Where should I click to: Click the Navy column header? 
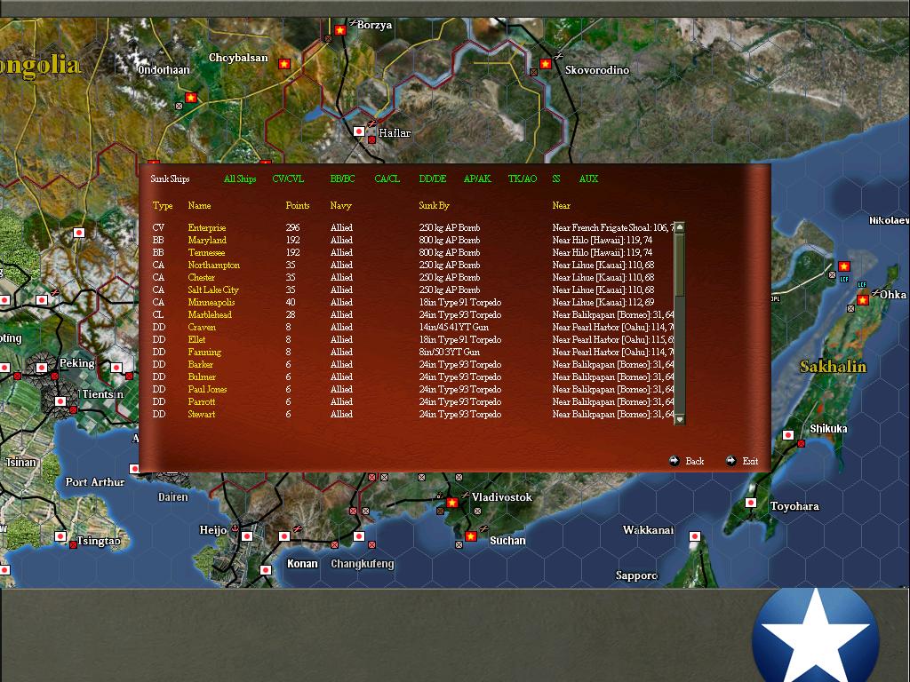click(340, 206)
